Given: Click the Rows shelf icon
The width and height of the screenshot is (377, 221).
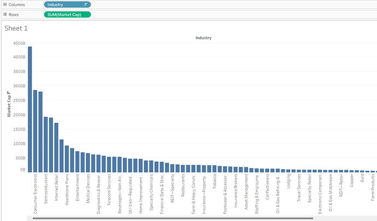Looking at the screenshot, I should point(4,14).
